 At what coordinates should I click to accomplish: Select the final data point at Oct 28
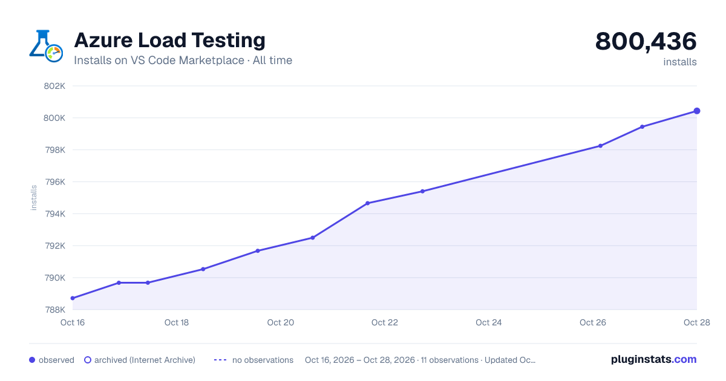[697, 111]
